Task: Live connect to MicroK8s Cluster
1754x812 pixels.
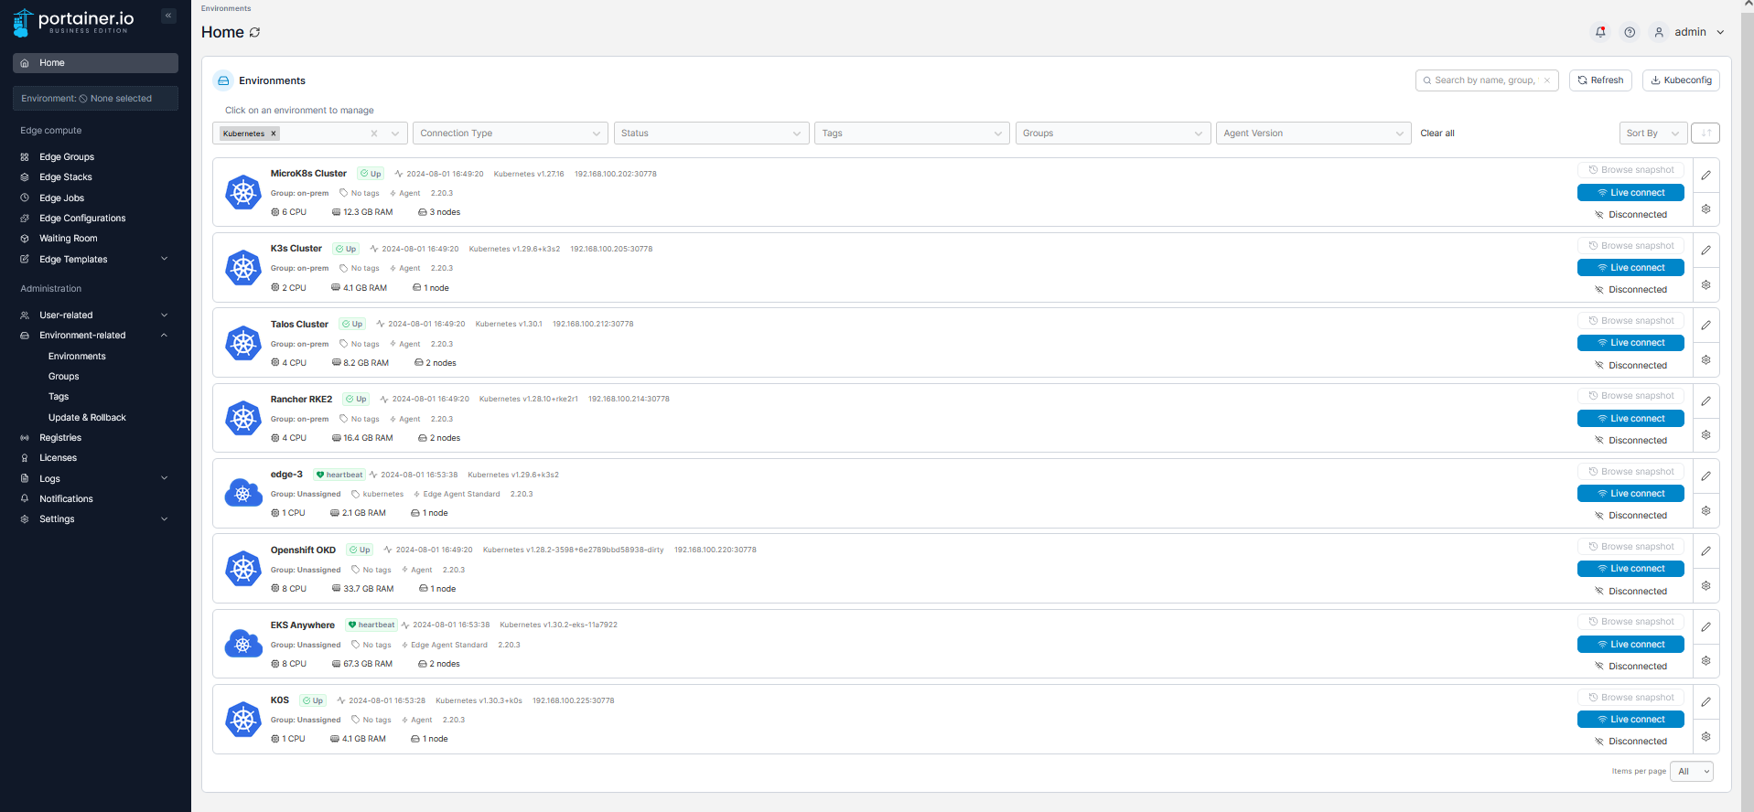Action: 1630,193
